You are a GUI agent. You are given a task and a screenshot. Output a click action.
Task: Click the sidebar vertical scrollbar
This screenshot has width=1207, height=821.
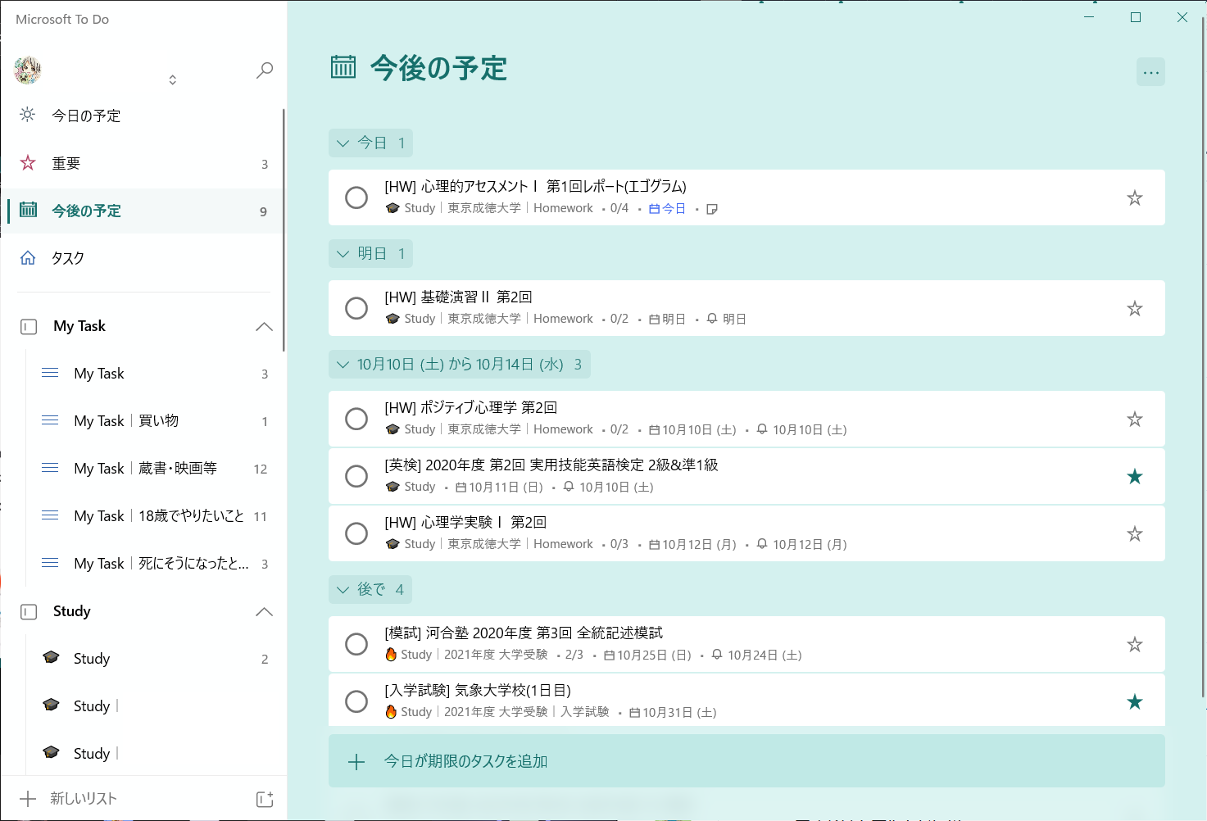[284, 229]
